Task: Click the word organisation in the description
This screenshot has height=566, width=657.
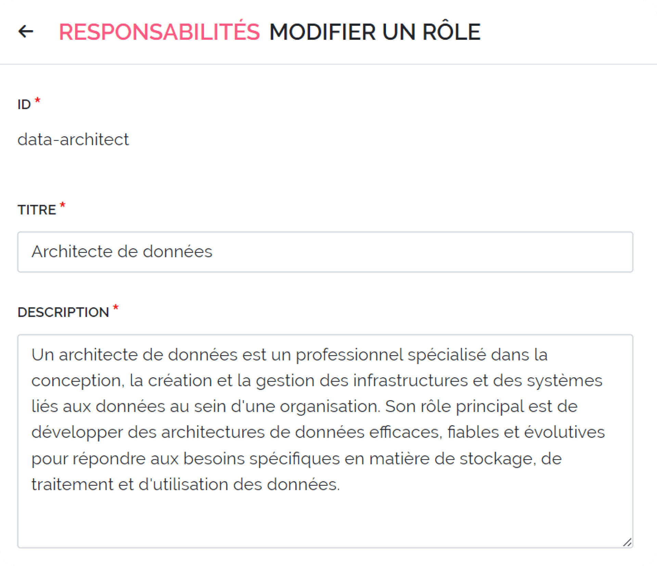Action: click(x=330, y=406)
